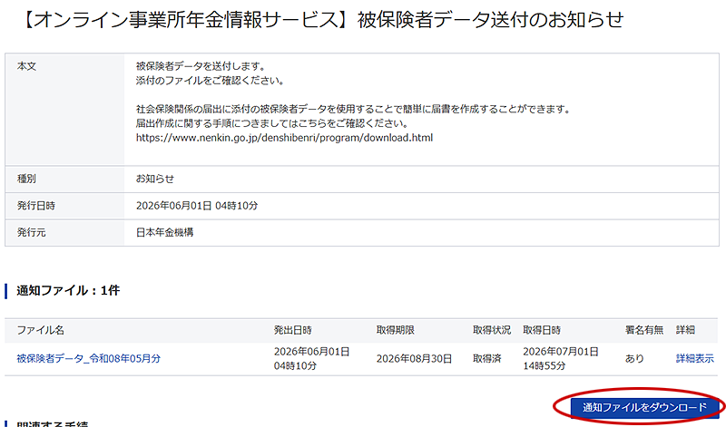Click the 詳細 column header

coord(685,330)
